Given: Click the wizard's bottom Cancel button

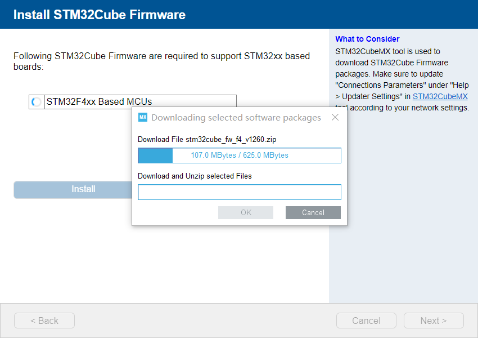Looking at the screenshot, I should tap(366, 321).
